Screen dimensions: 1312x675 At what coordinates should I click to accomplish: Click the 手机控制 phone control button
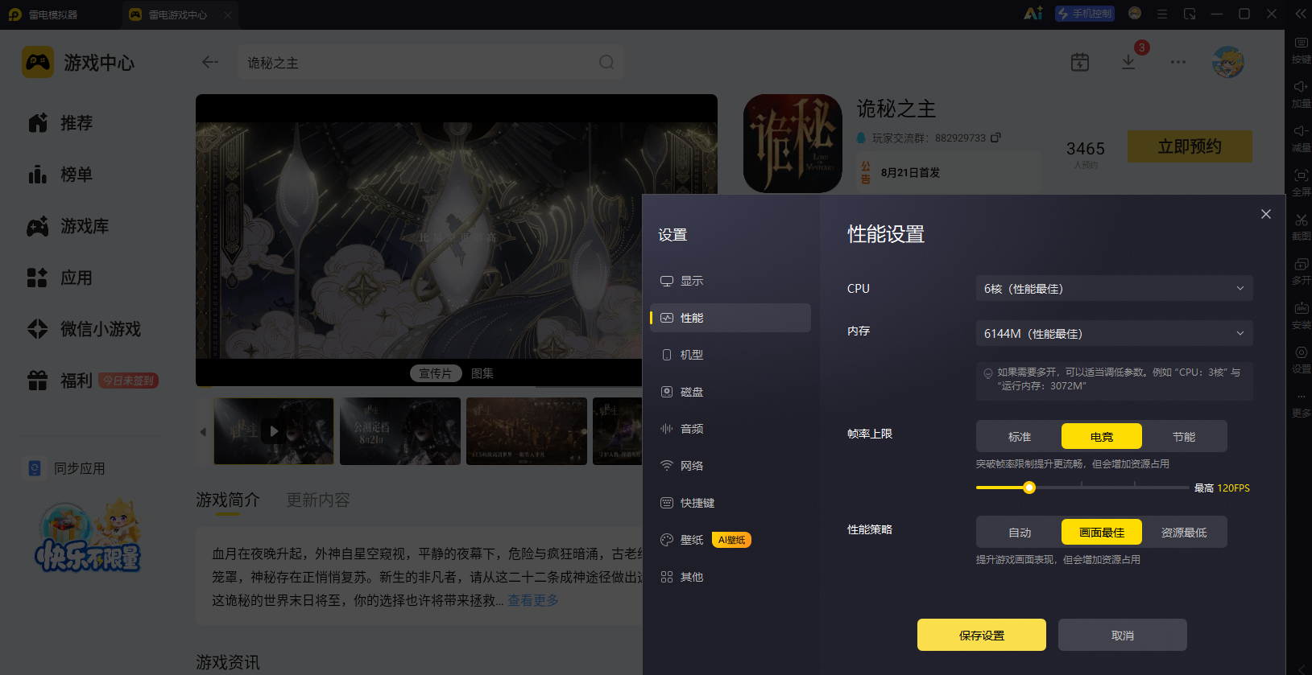[1085, 14]
